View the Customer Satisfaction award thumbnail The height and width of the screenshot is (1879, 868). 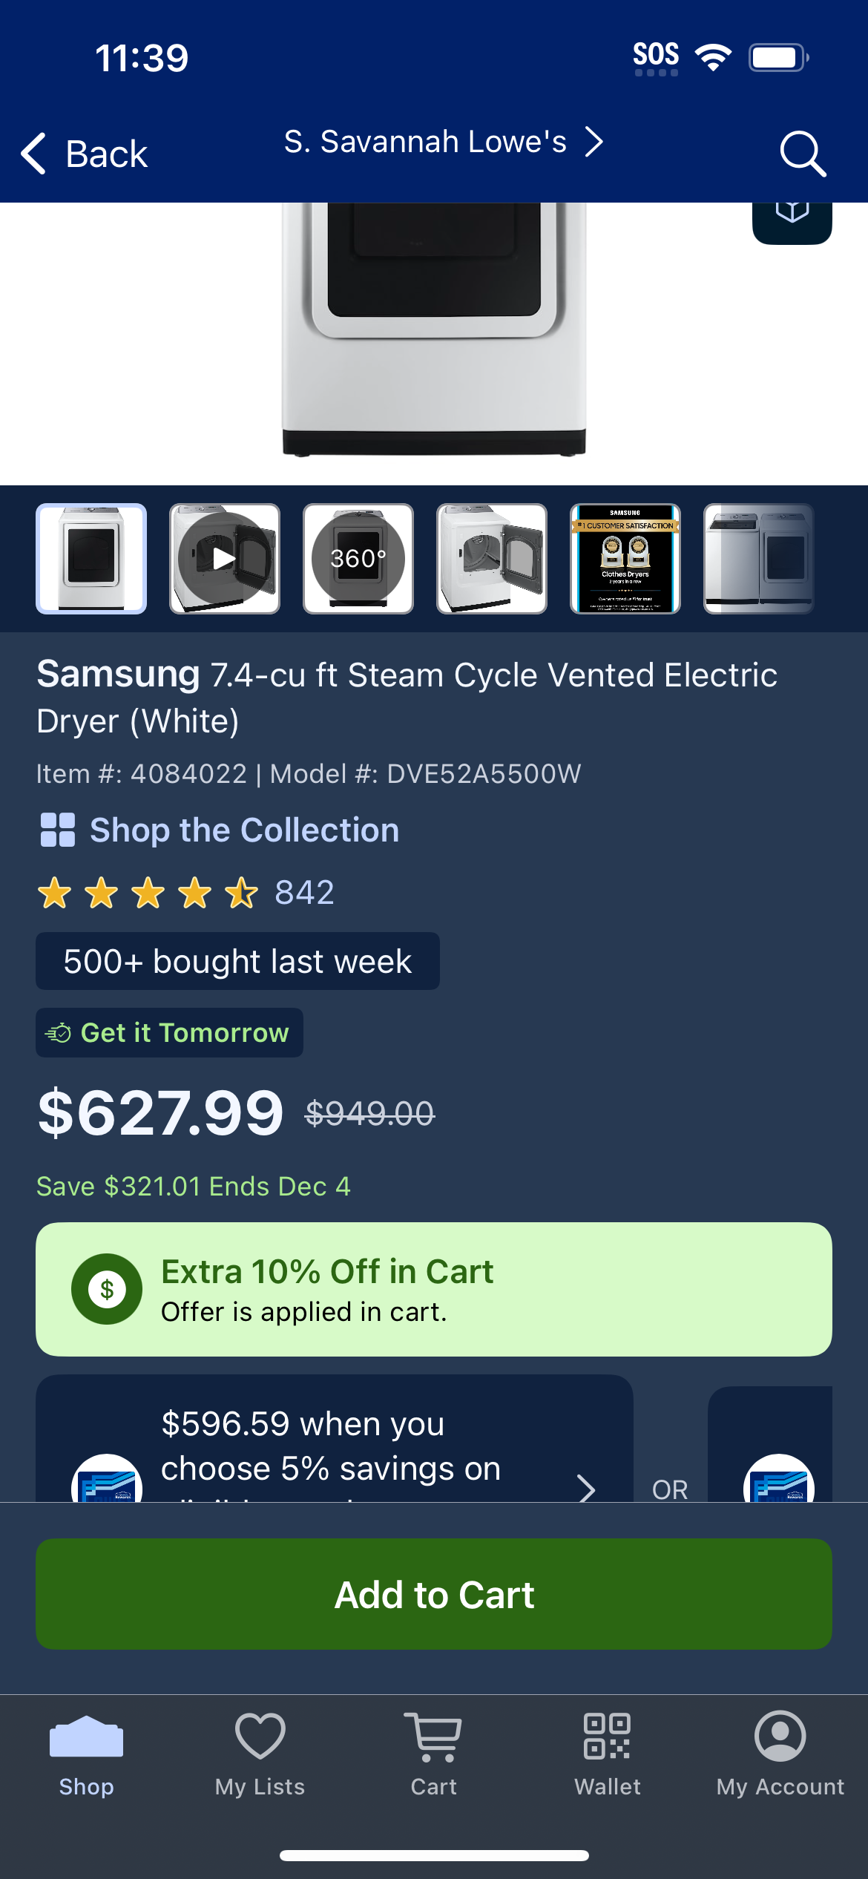(625, 559)
